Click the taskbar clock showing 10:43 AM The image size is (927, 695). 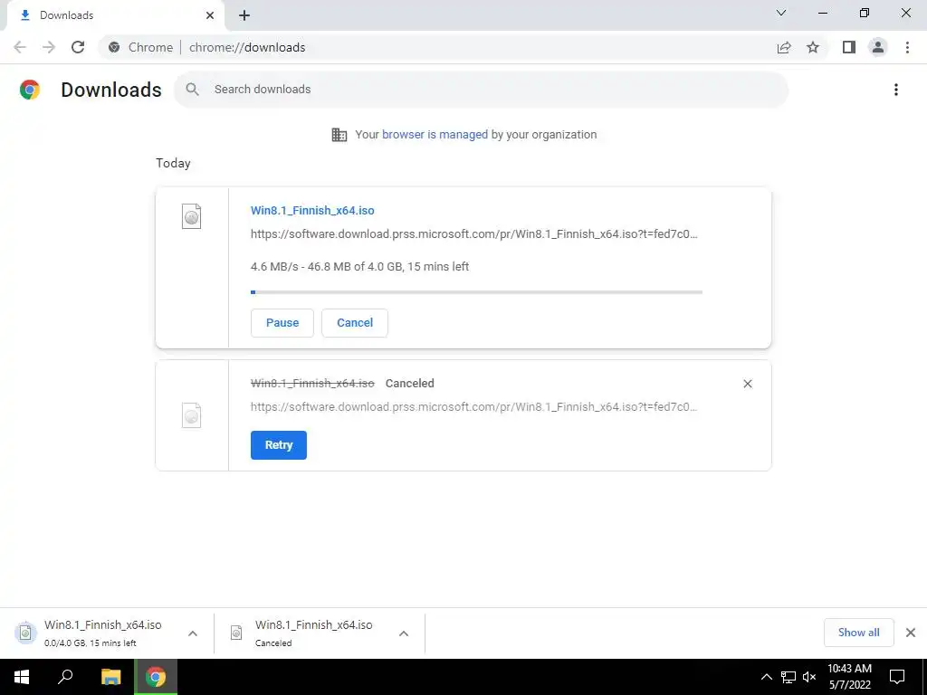[x=849, y=677]
